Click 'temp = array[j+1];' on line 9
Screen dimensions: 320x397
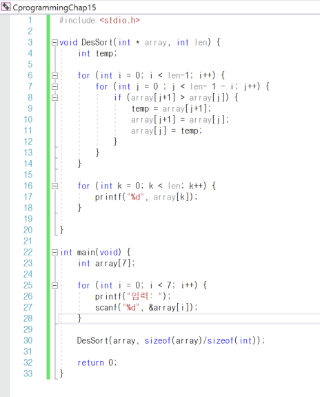point(171,108)
